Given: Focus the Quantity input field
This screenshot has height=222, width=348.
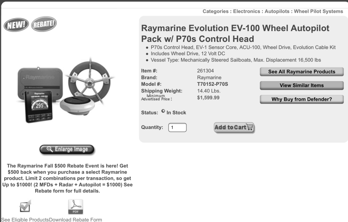Looking at the screenshot, I should coord(177,128).
